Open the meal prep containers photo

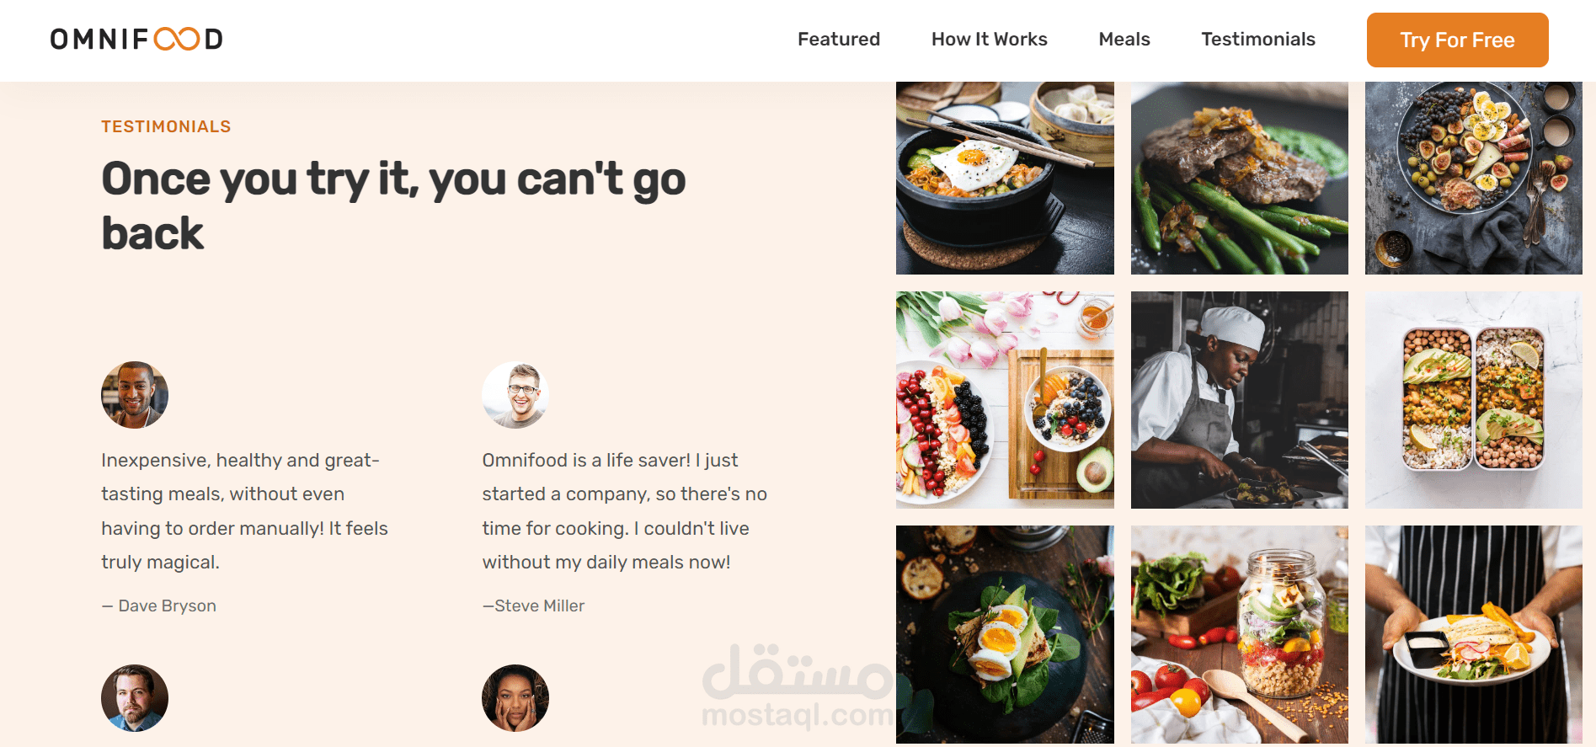click(1474, 400)
